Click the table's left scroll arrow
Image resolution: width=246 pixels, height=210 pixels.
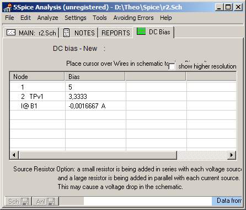(x=14, y=155)
